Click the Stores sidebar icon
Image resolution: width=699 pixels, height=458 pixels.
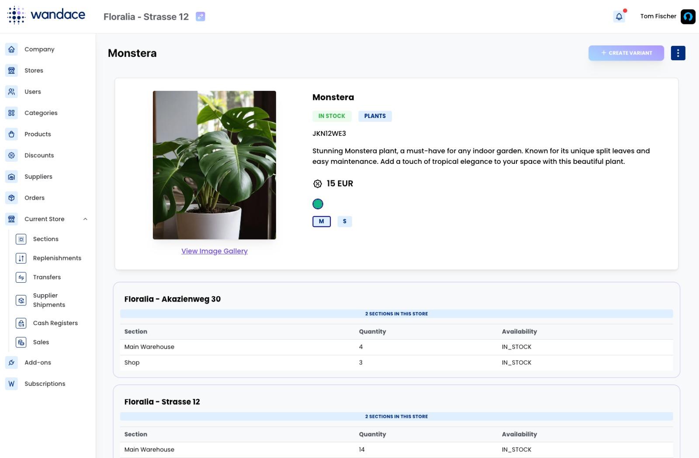pyautogui.click(x=12, y=70)
